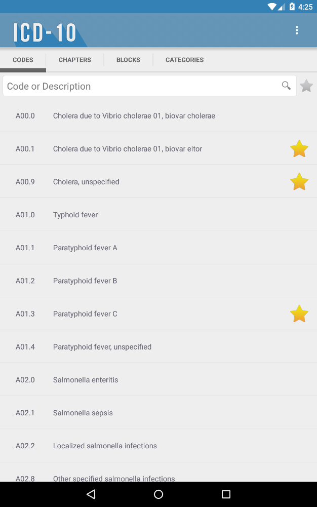Open the Categories tab

(x=184, y=60)
